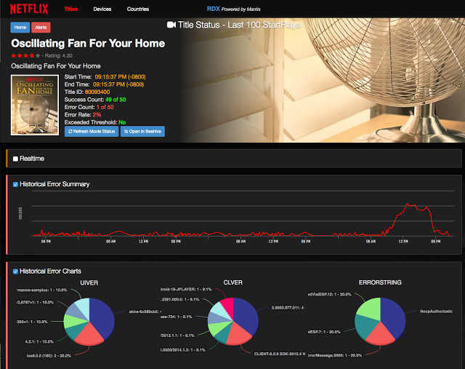The width and height of the screenshot is (465, 369).
Task: Click the Oscillating Fan For Your Home main title
Action: (88, 44)
